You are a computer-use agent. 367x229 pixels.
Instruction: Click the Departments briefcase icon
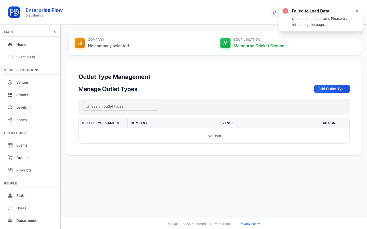point(10,221)
